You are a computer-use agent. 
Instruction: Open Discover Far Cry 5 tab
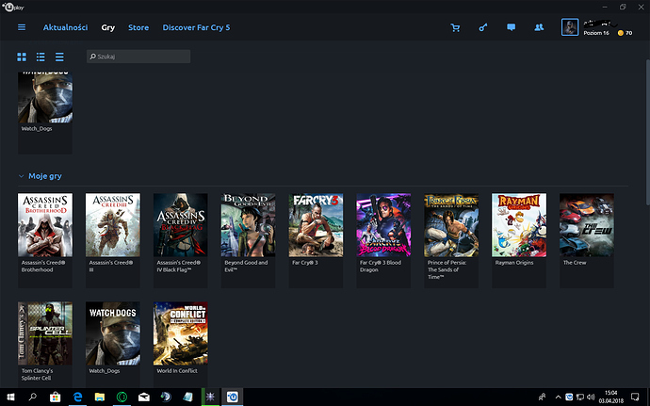click(196, 27)
